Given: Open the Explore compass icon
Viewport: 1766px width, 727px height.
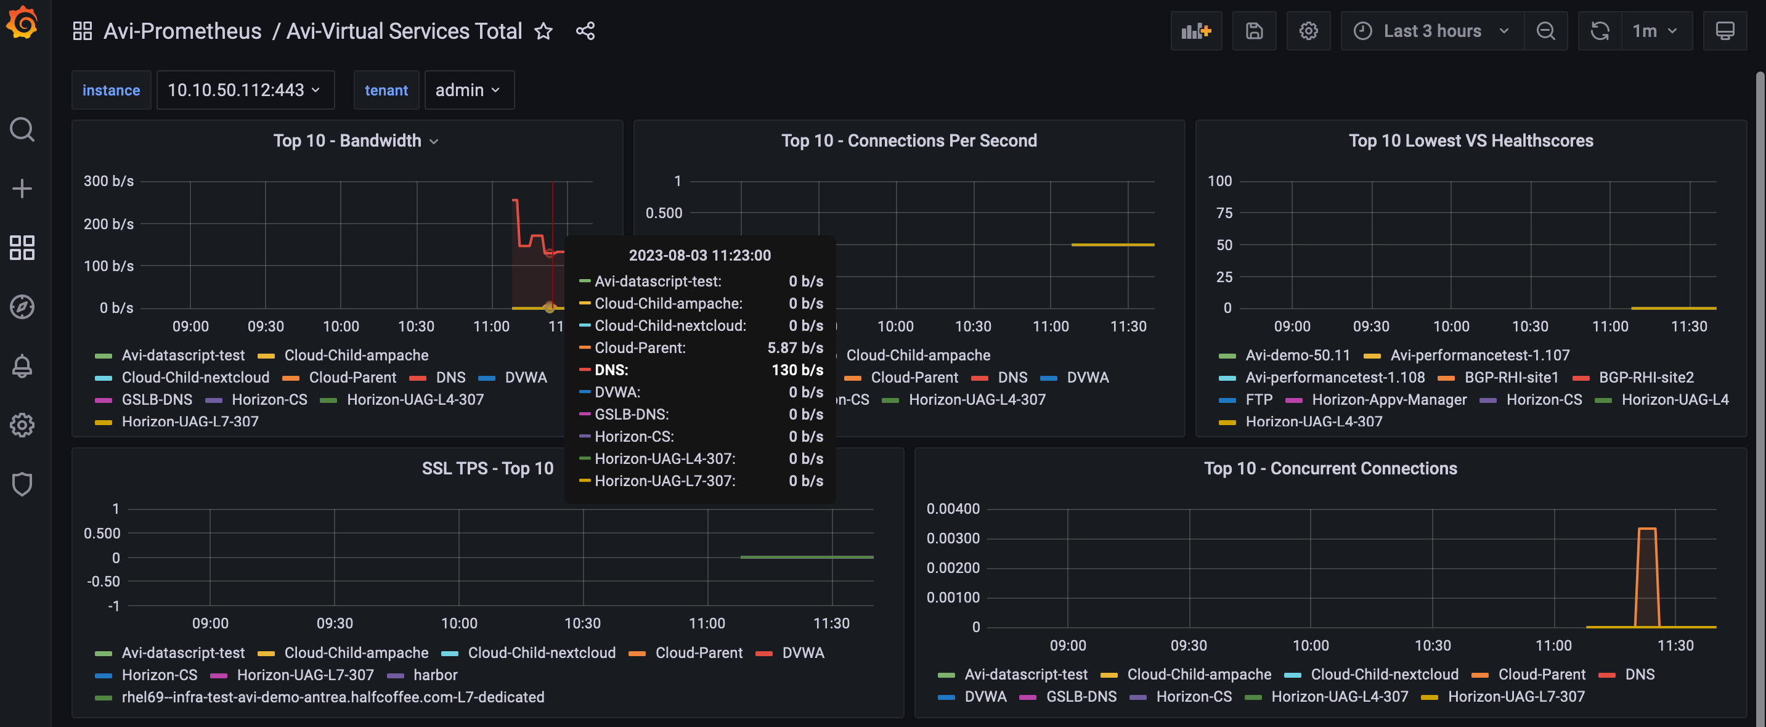Looking at the screenshot, I should click(x=22, y=306).
